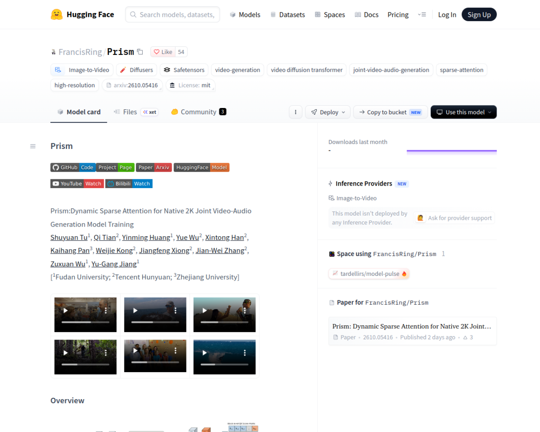Screen dimensions: 540x432
Task: Select the Image-to-Video tag
Action: (x=82, y=70)
